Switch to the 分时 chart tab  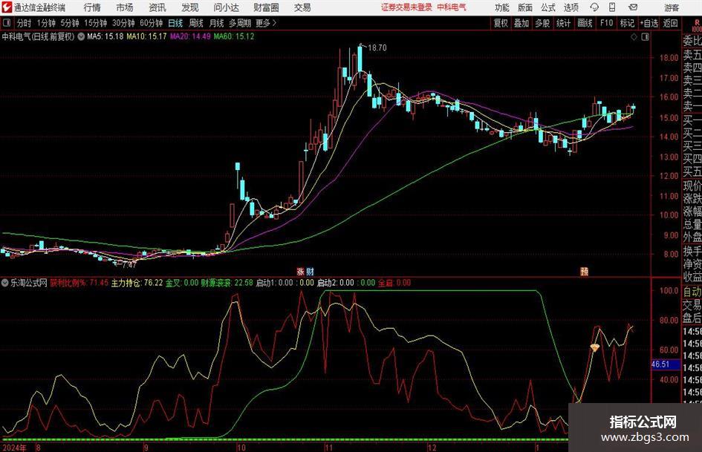pyautogui.click(x=24, y=23)
